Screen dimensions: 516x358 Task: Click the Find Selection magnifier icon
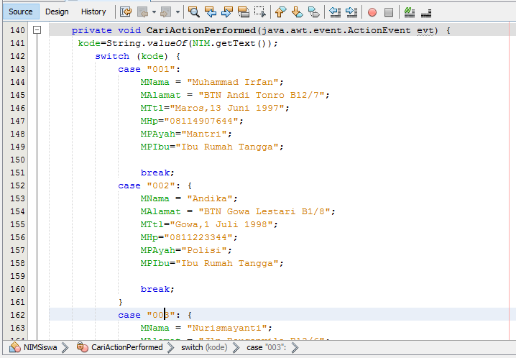coord(194,12)
